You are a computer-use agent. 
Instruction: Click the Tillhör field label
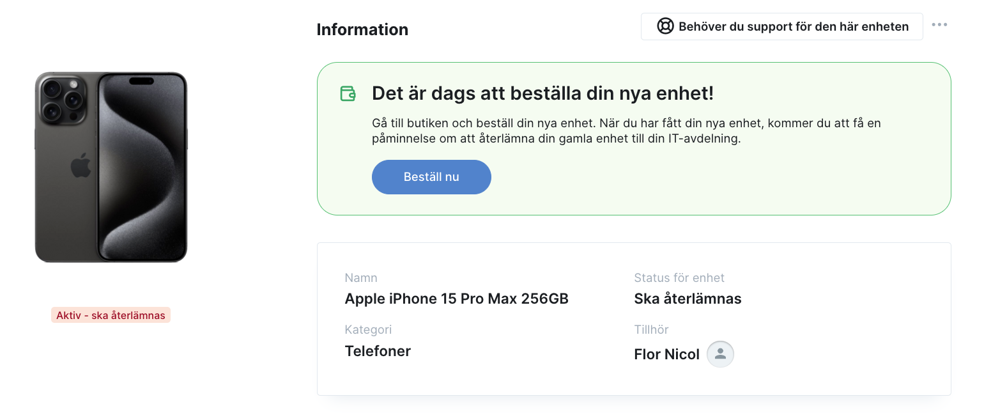[x=651, y=330]
